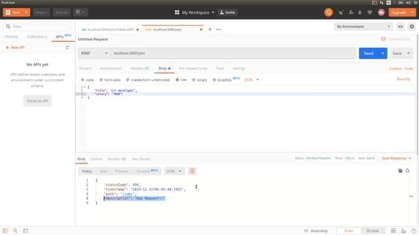Switch to the History sidebar tab
Viewport: 419px width, 235px height.
(11, 37)
